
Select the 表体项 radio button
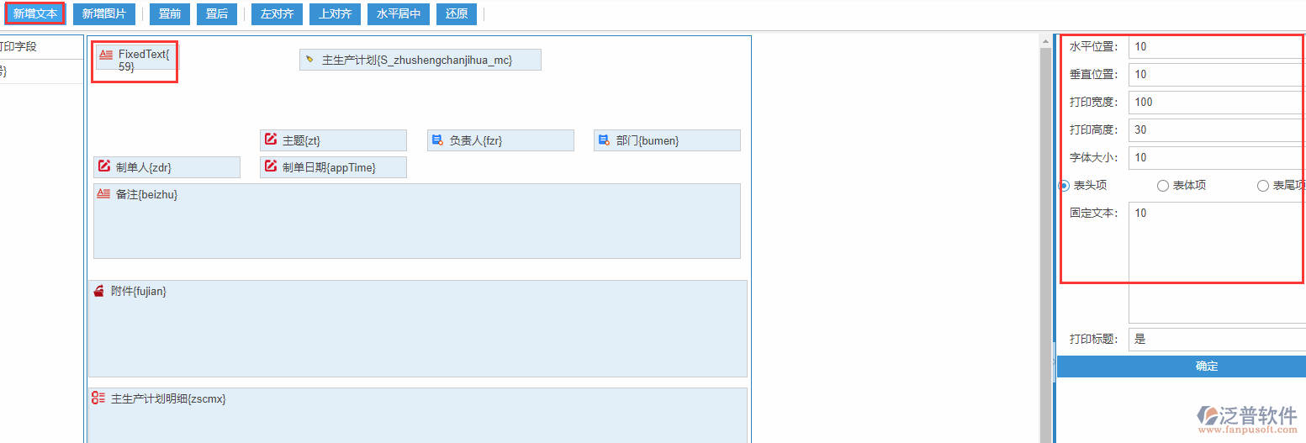[x=1163, y=186]
